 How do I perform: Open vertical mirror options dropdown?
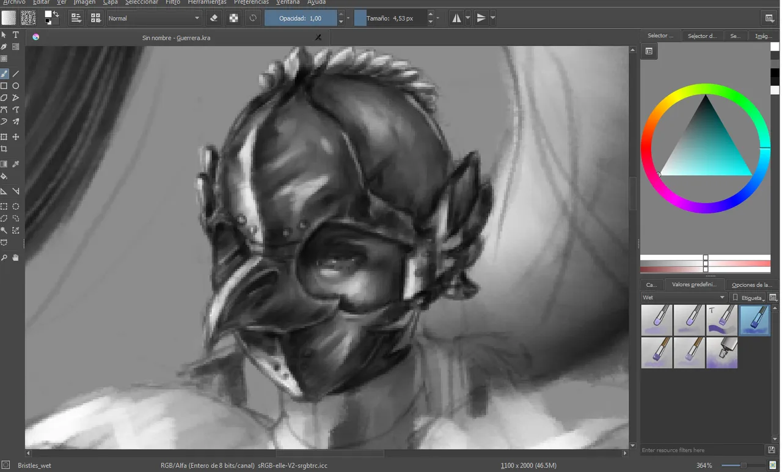[x=492, y=18]
